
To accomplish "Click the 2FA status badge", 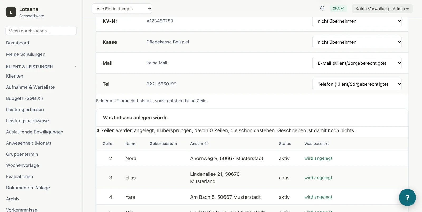I will [x=338, y=8].
